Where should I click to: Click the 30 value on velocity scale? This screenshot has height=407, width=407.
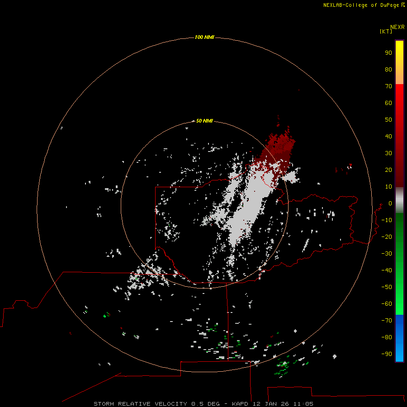(x=388, y=153)
